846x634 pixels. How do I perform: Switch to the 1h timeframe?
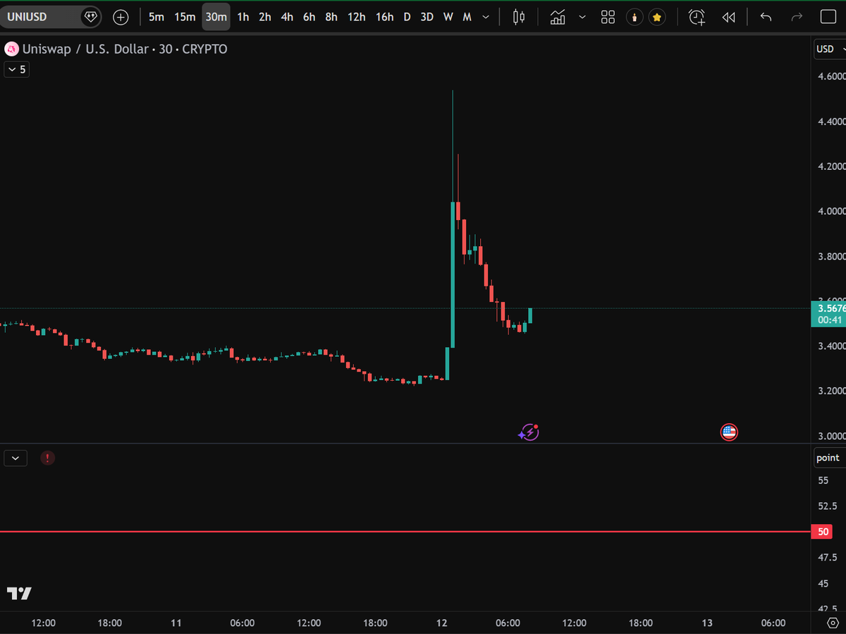tap(243, 17)
